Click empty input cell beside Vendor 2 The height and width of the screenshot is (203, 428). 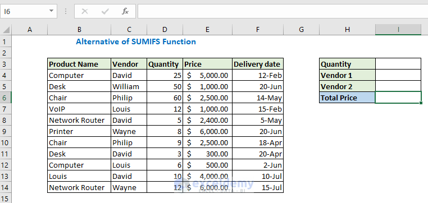pyautogui.click(x=398, y=86)
